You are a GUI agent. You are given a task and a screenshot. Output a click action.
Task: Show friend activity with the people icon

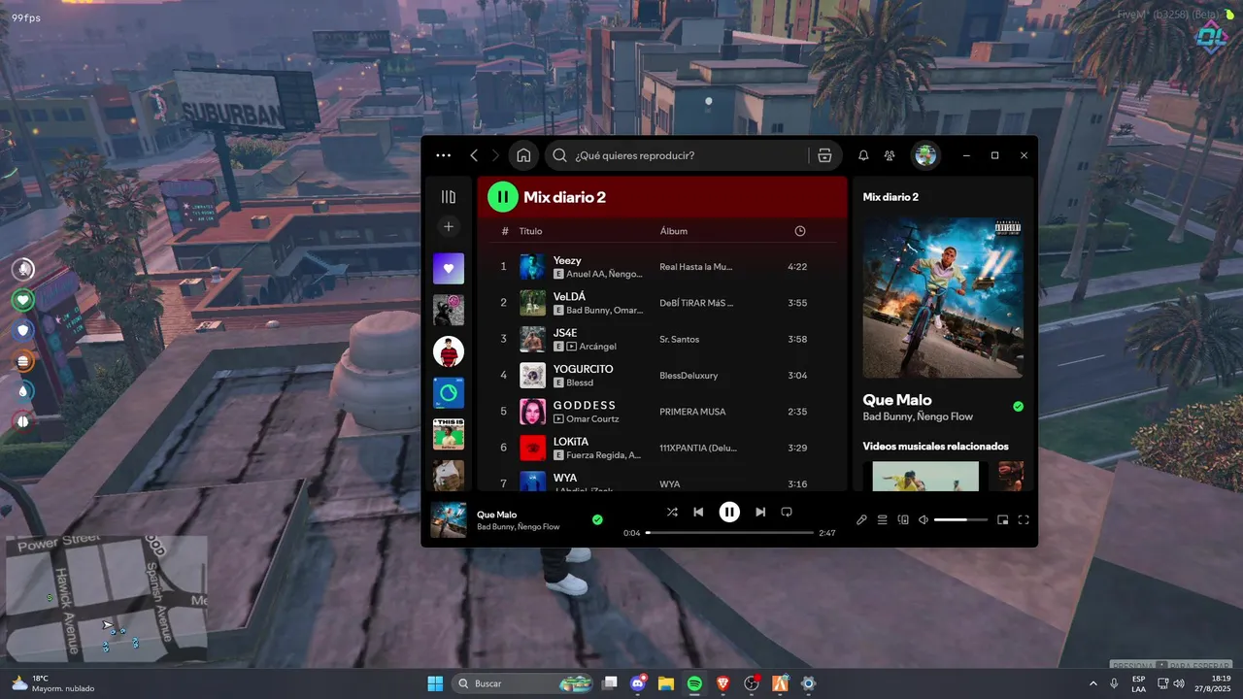point(890,155)
